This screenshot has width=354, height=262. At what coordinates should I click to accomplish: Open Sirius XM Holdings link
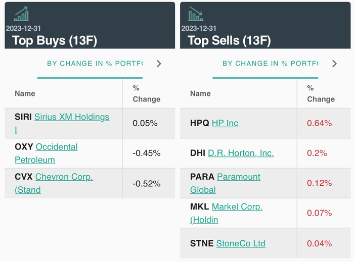pyautogui.click(x=71, y=117)
